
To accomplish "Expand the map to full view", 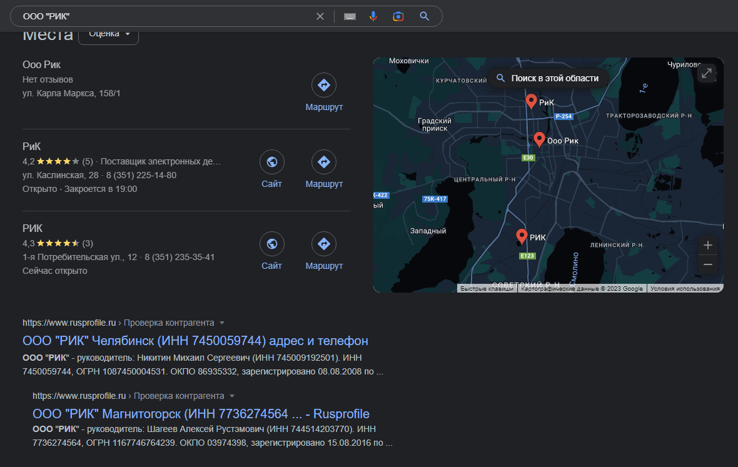I will [x=707, y=73].
